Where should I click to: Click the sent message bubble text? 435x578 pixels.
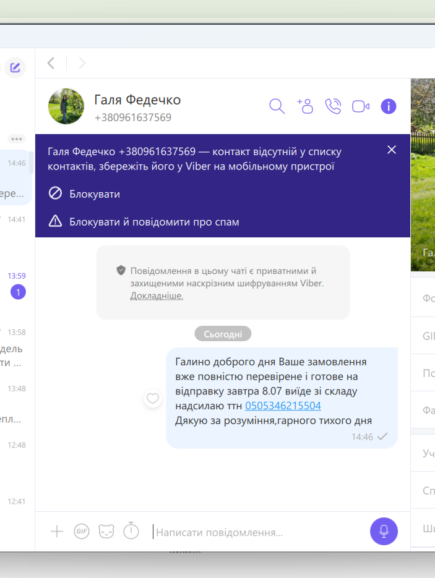[273, 391]
